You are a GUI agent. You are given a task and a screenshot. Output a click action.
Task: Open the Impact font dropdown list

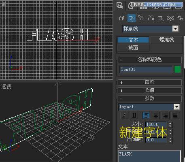(x=149, y=107)
